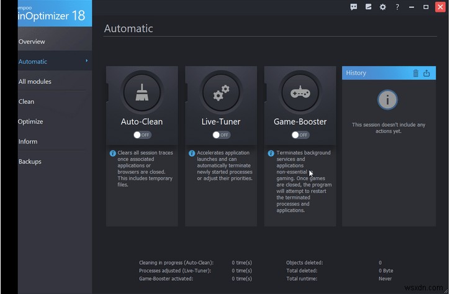The width and height of the screenshot is (450, 294).
Task: Click 'This session doesn't include any actions yet' message
Action: tap(389, 128)
